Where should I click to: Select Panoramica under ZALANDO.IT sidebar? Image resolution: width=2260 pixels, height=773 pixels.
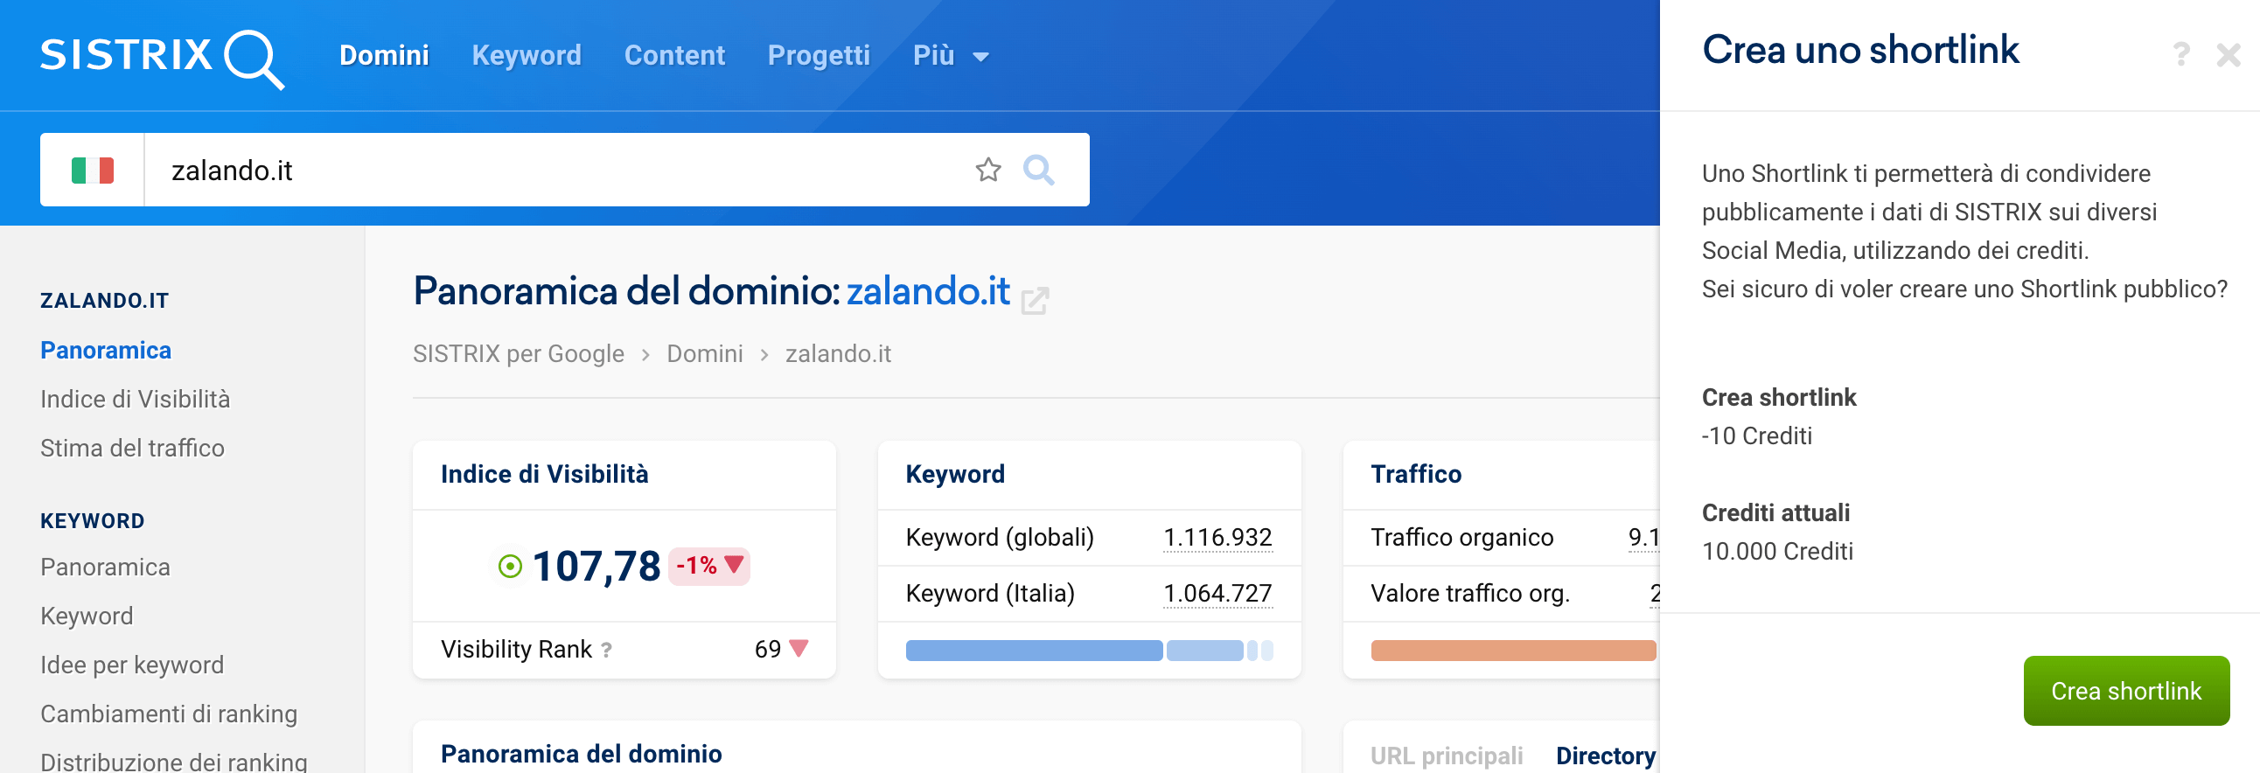point(106,350)
